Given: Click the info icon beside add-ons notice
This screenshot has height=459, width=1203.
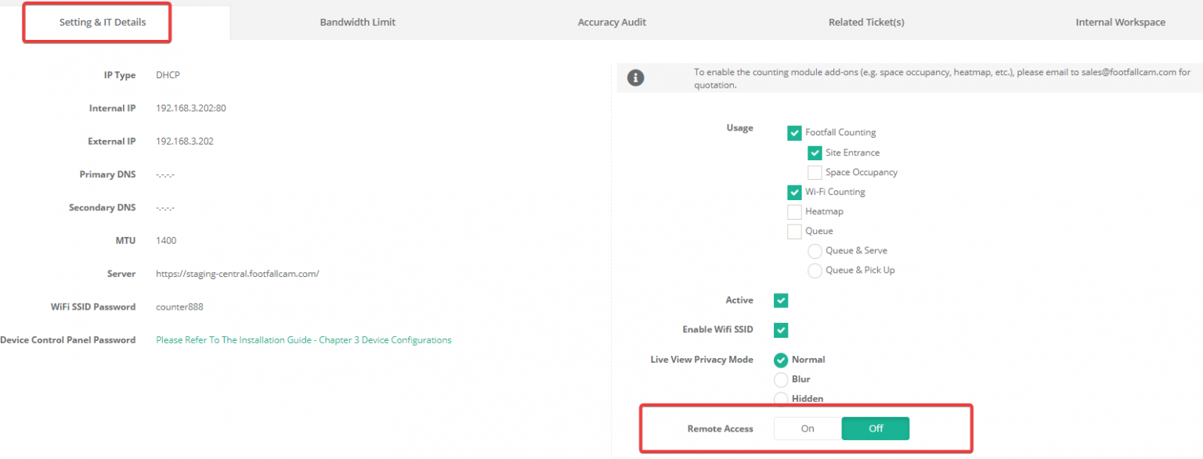Looking at the screenshot, I should pos(636,78).
